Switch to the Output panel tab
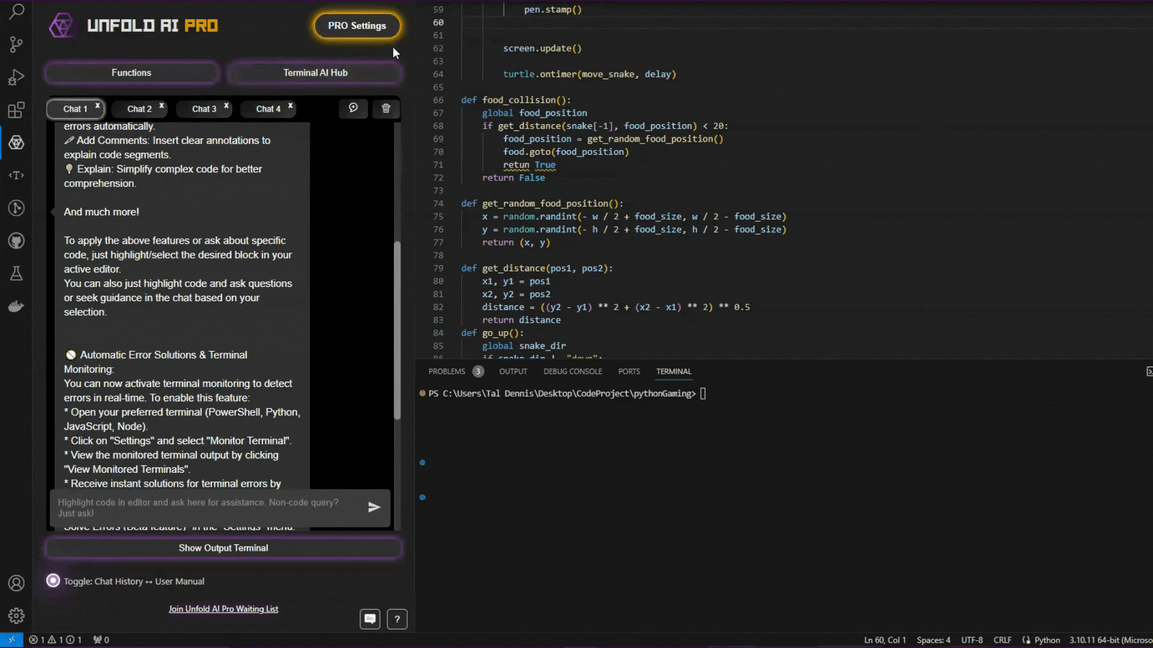 tap(513, 371)
